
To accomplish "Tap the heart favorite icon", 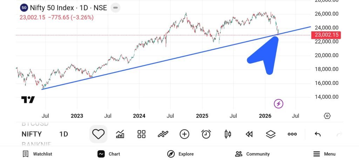I will click(x=99, y=134).
